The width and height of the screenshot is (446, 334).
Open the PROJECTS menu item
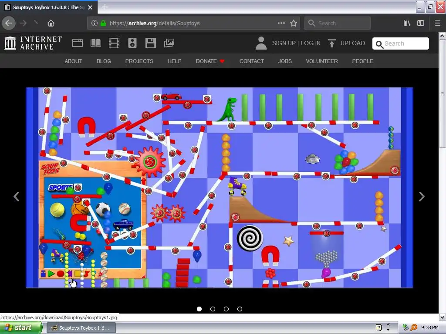click(x=139, y=61)
